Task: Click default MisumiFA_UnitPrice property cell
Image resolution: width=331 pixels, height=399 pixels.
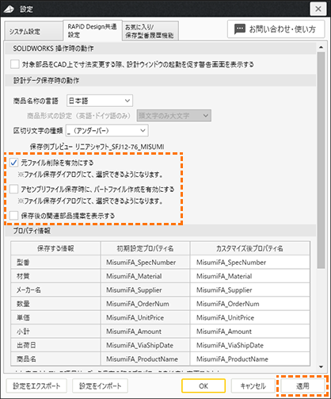Action: 145,317
